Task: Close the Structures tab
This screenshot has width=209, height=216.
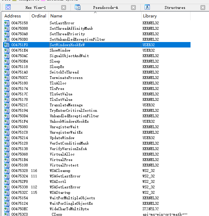Action: point(204,8)
